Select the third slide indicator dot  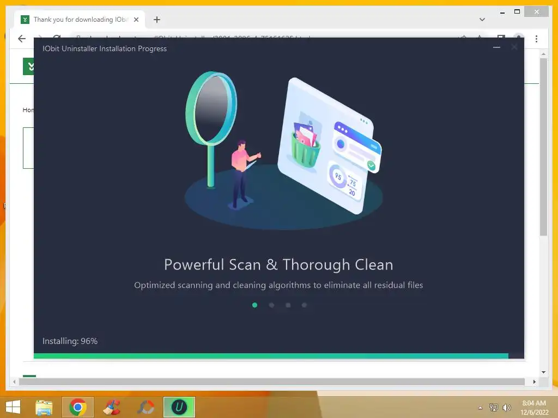[x=288, y=305]
